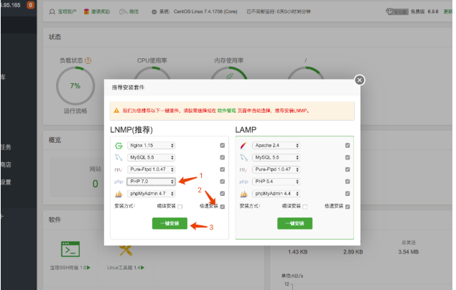Click the question mark beside 负载状态
Viewport: 456px width, 290px height.
88,61
